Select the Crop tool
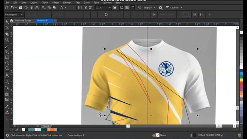 [x=7, y=34]
